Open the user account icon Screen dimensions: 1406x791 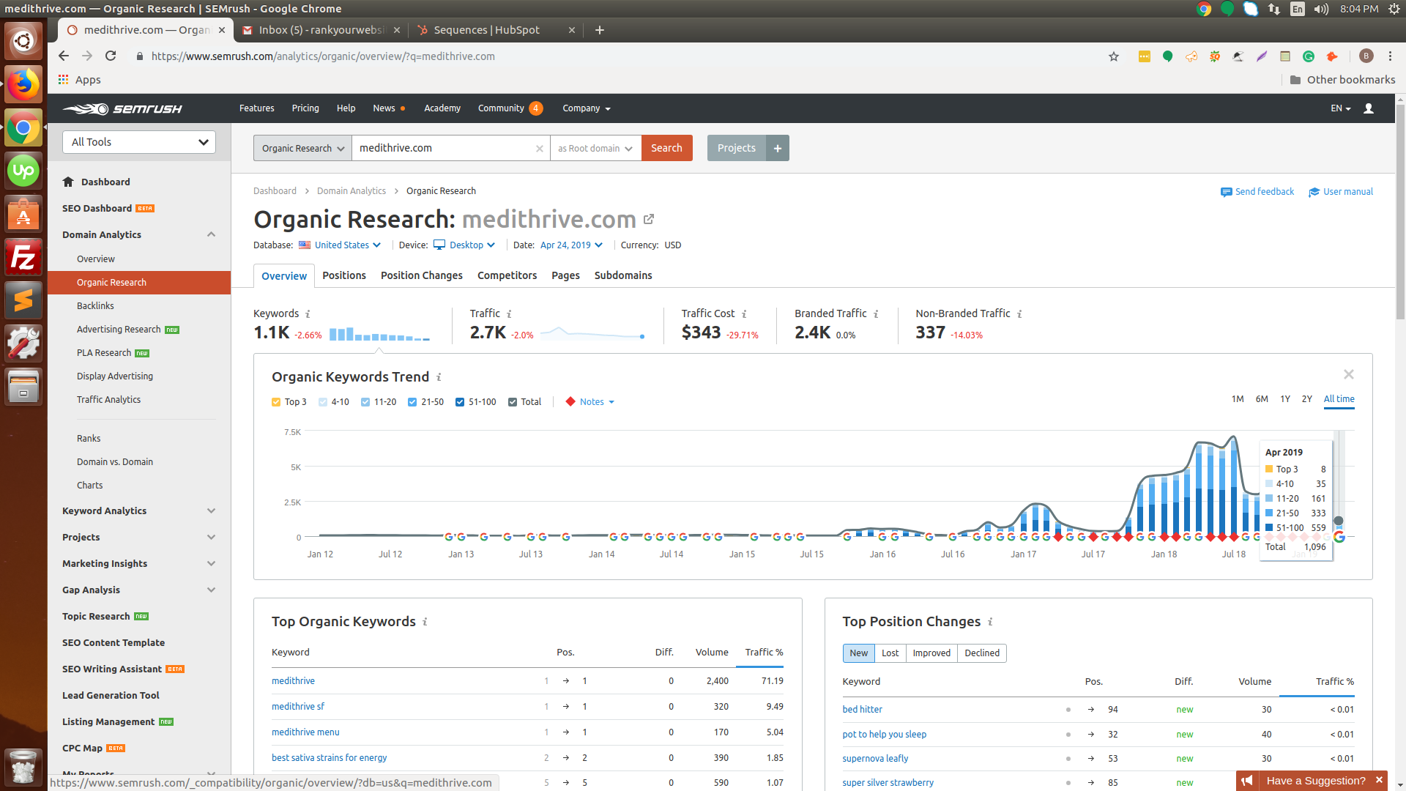tap(1368, 108)
